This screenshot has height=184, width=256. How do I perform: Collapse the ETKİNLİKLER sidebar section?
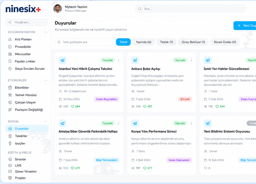click(x=46, y=80)
